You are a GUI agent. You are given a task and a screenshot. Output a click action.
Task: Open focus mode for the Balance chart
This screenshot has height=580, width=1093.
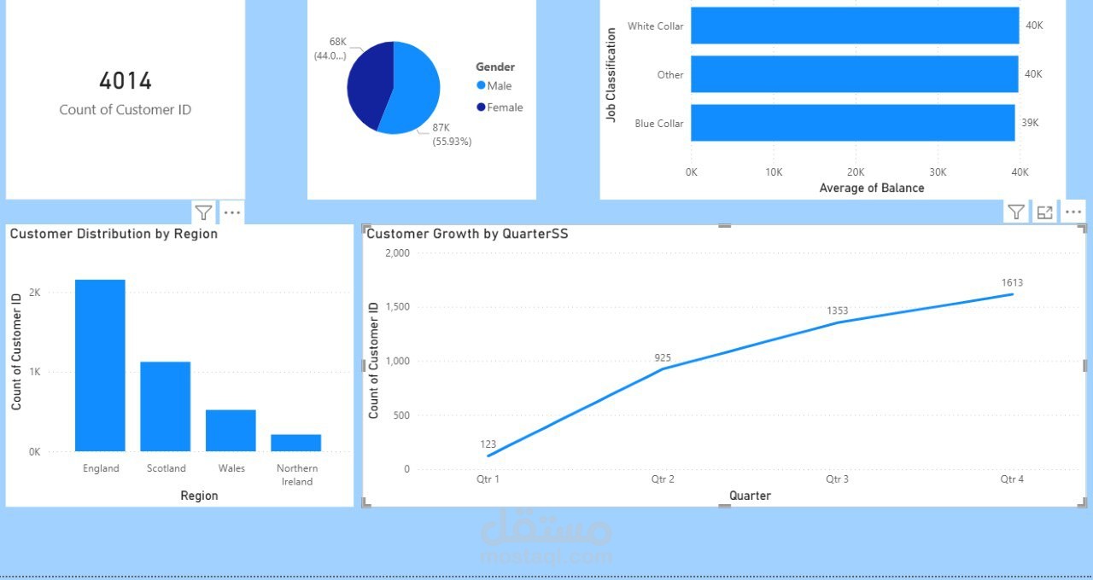coord(1044,212)
